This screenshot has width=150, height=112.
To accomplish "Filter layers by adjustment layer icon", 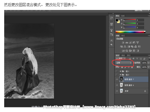I will click(x=134, y=58).
